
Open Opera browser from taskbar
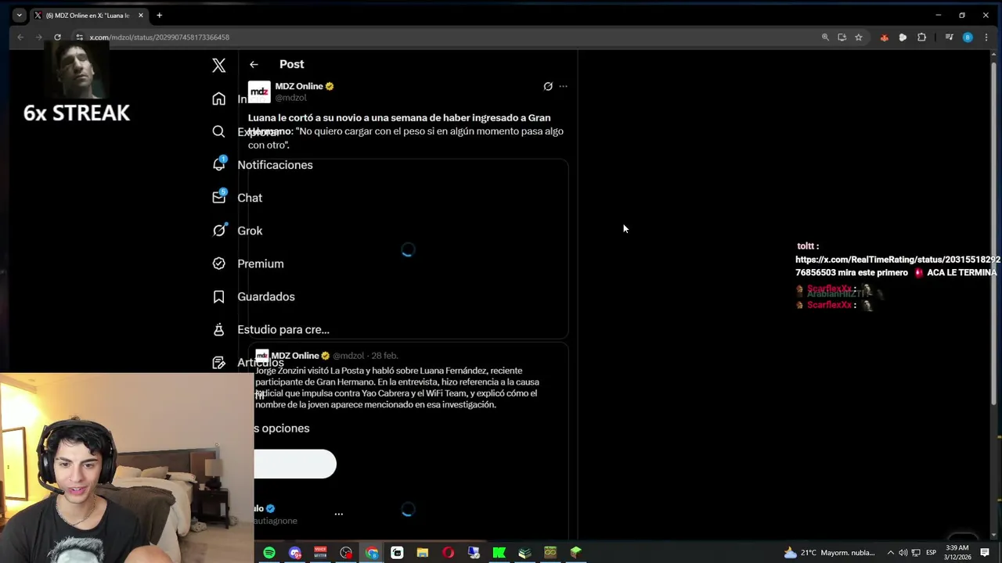click(448, 553)
